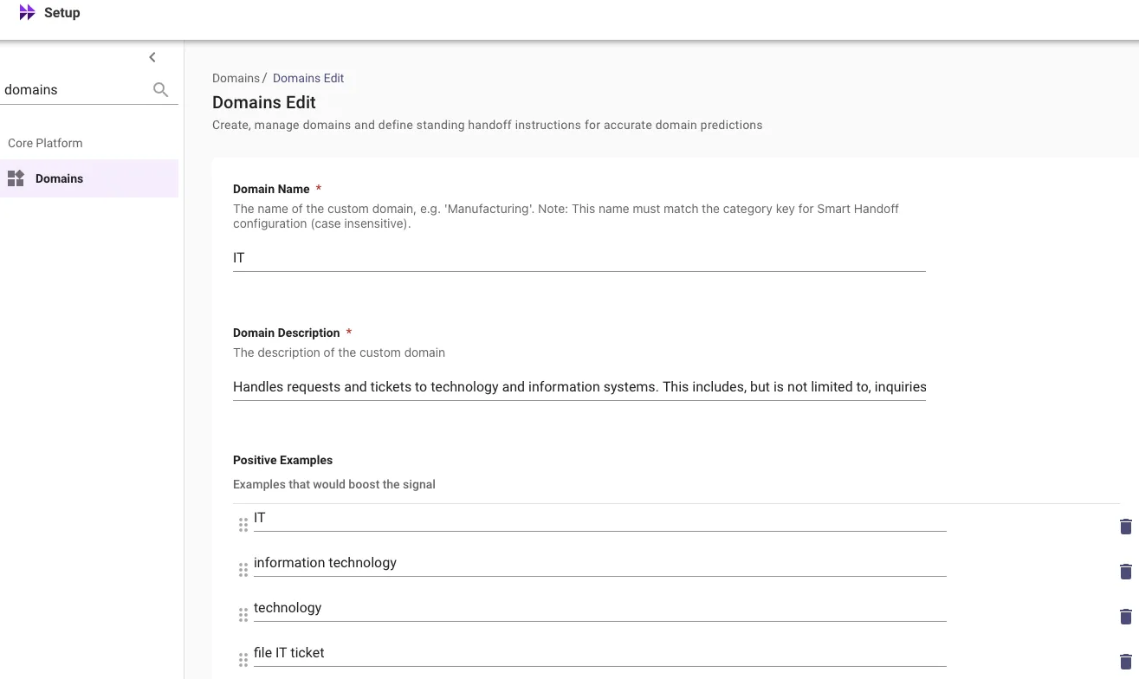Image resolution: width=1139 pixels, height=679 pixels.
Task: Go back to Domains via breadcrumb
Action: click(236, 78)
